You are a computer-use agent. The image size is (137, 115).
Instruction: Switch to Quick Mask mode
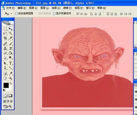coord(10,96)
